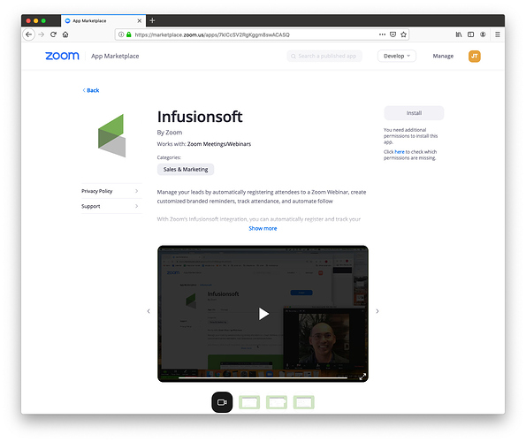The height and width of the screenshot is (442, 526).
Task: Open the Firefox account icon
Action: [x=483, y=34]
